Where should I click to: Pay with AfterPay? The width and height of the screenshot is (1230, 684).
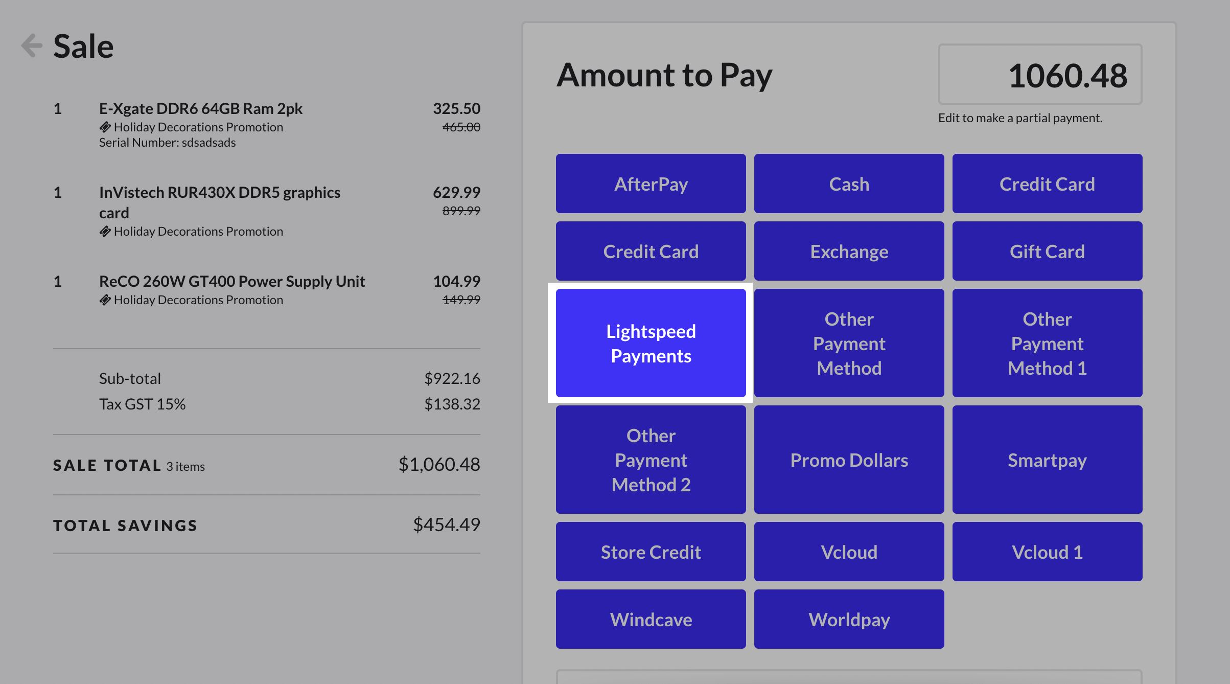(650, 184)
